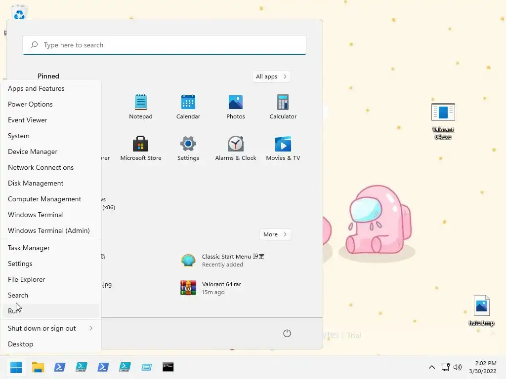Select Network Connections

(51, 167)
